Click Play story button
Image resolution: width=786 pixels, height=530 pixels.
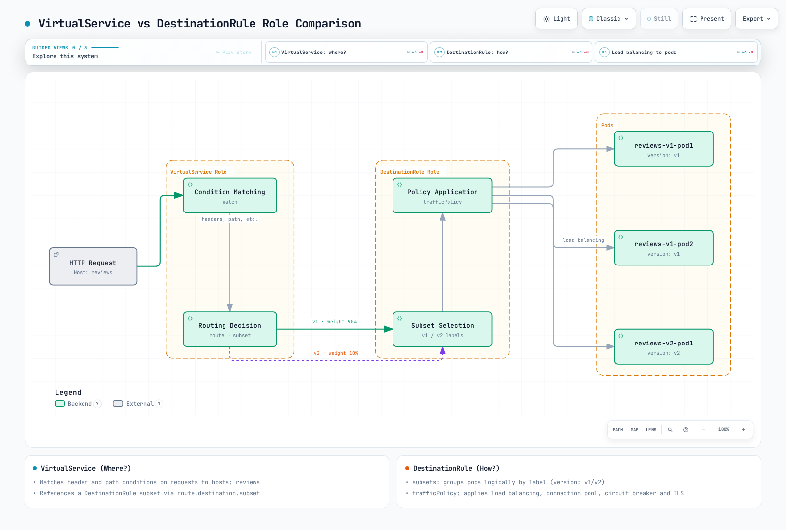(234, 53)
